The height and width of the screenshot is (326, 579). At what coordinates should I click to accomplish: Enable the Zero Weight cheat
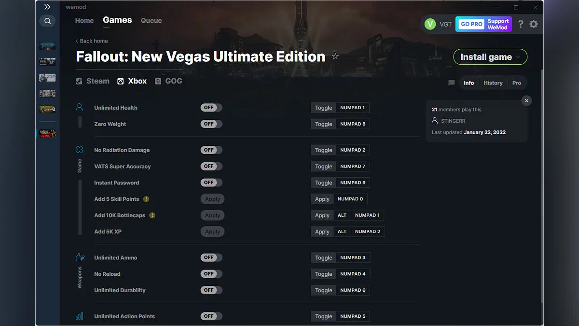[211, 124]
